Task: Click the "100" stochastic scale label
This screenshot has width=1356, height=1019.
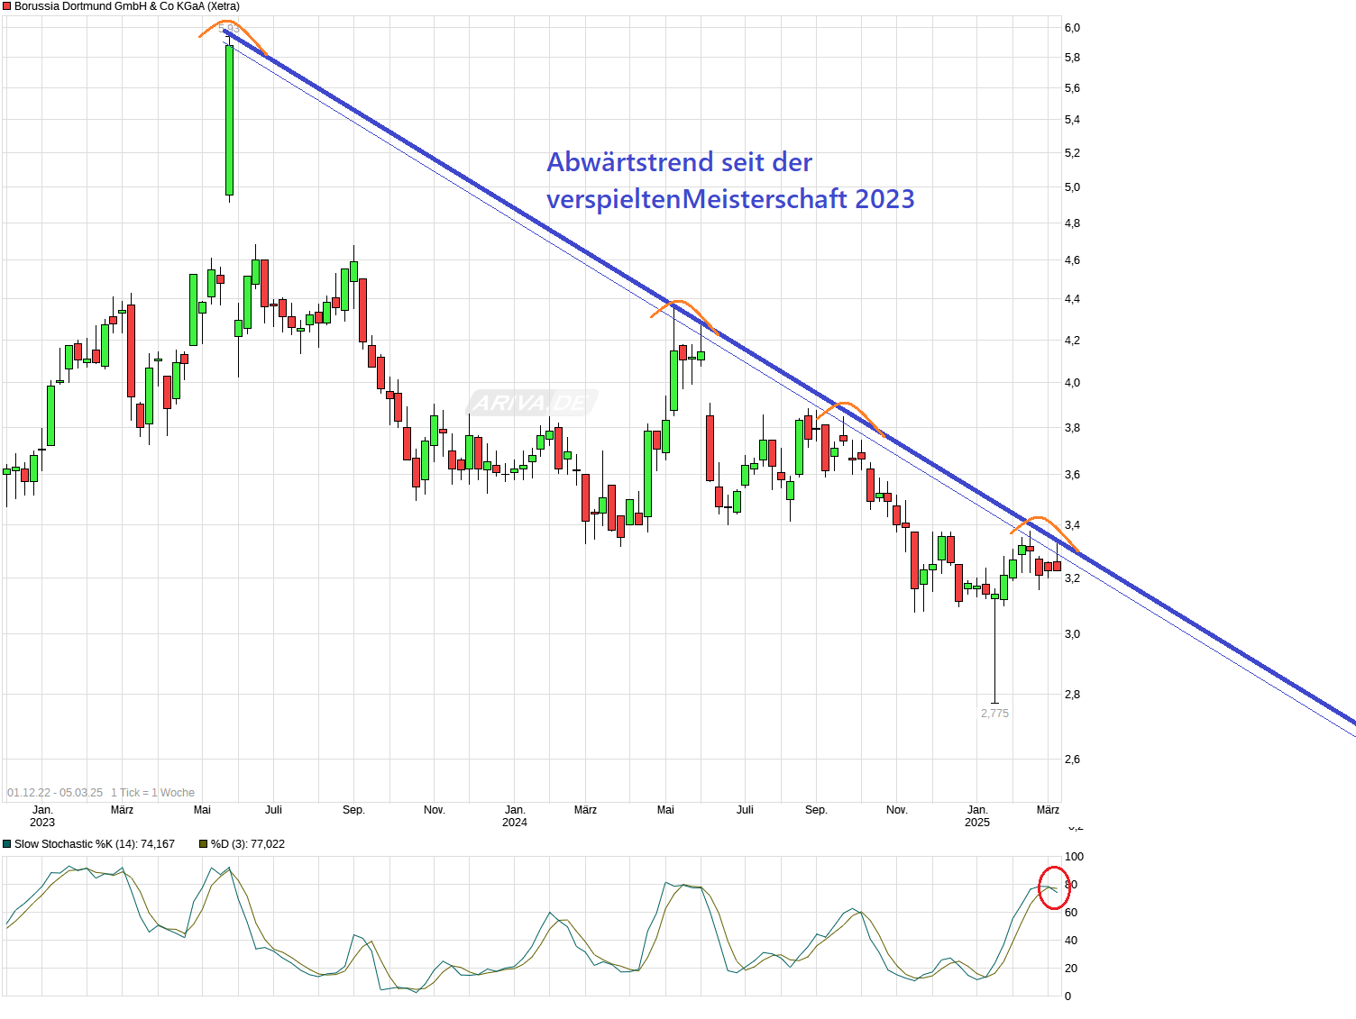Action: [x=1074, y=857]
